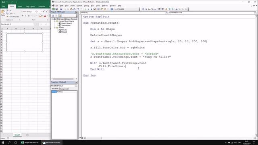Image resolution: width=258 pixels, height=145 pixels.
Task: Select Module1 in the project tree
Action: (63, 30)
